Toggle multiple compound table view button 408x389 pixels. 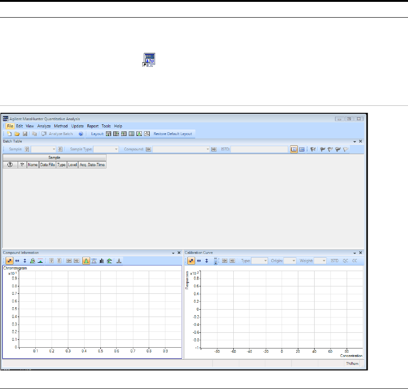[x=302, y=149]
